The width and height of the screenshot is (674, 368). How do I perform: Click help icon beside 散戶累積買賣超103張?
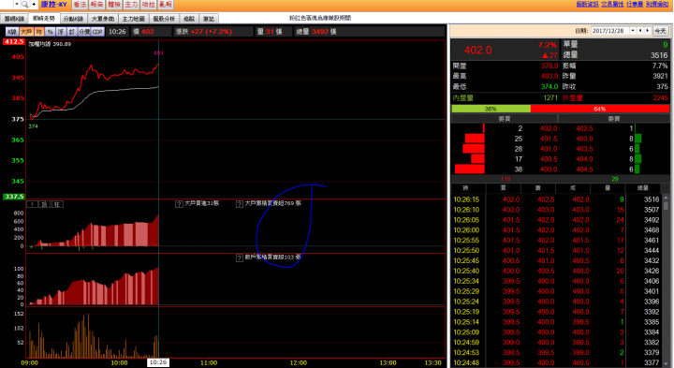click(x=240, y=258)
